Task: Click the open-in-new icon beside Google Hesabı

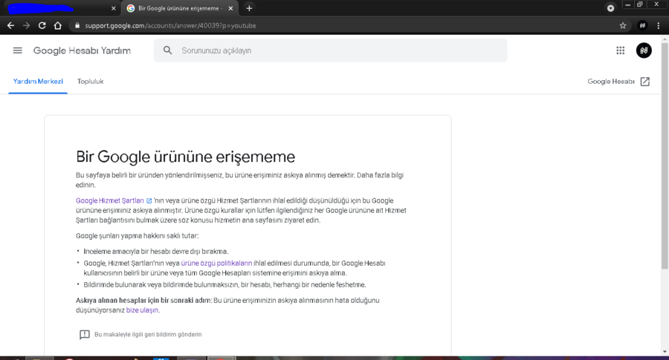Action: (x=645, y=82)
